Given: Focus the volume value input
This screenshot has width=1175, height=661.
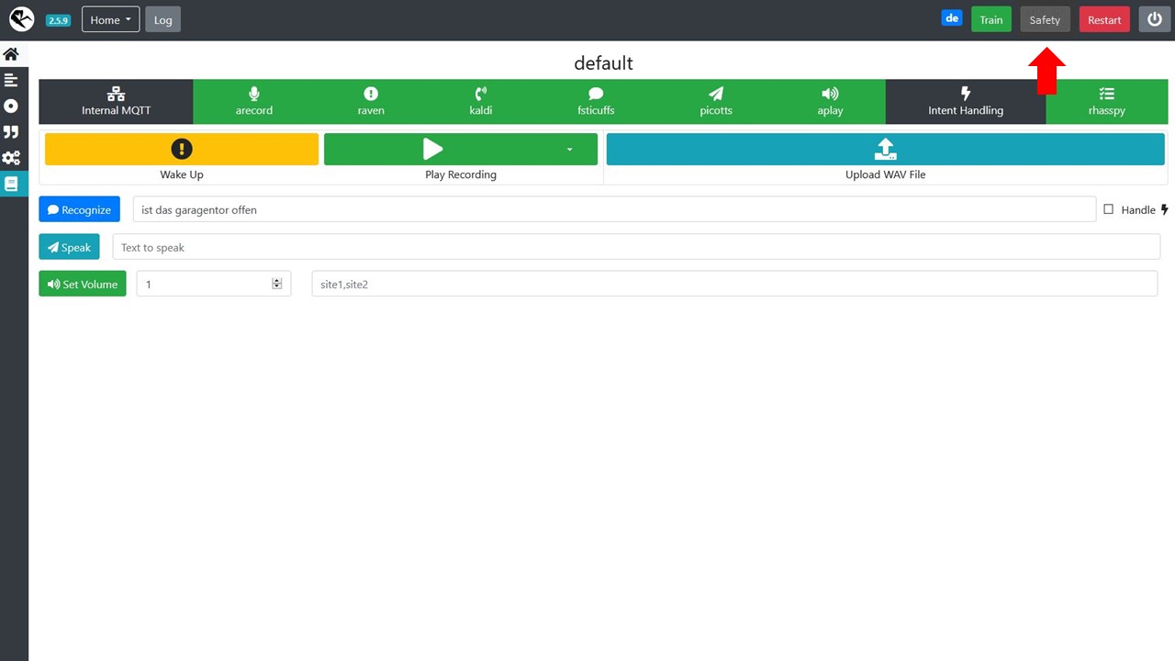Looking at the screenshot, I should point(214,284).
